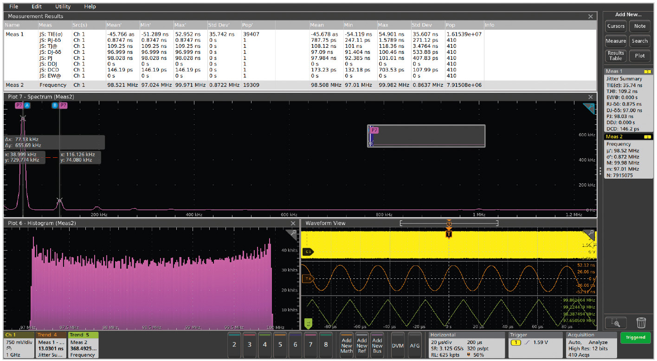Open the Help menu

click(90, 6)
